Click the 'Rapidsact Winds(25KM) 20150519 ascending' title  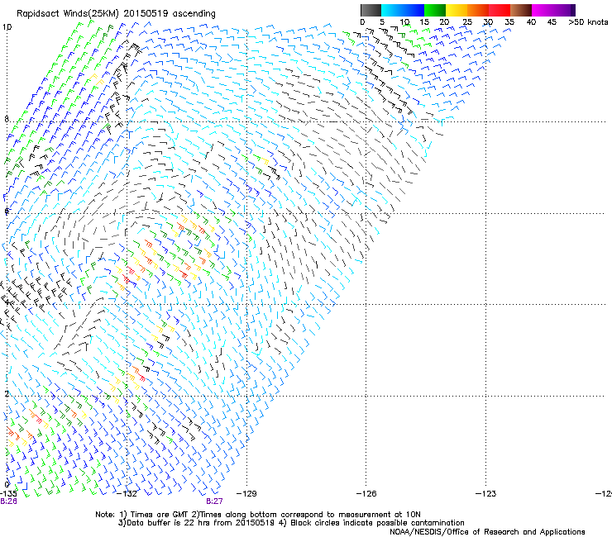coord(116,14)
